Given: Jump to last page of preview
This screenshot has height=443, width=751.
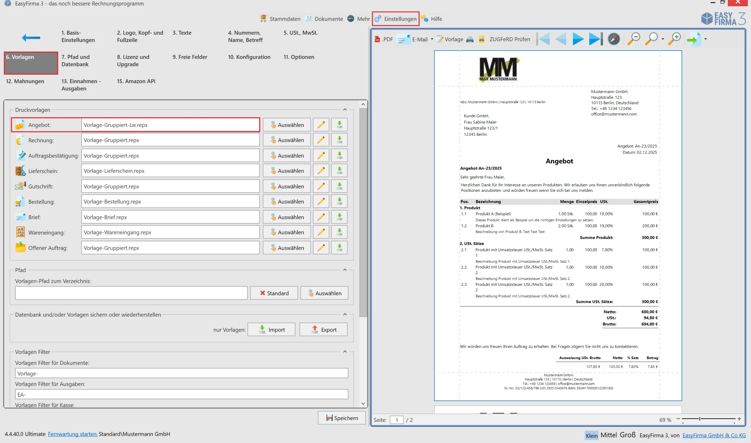Looking at the screenshot, I should tap(596, 39).
